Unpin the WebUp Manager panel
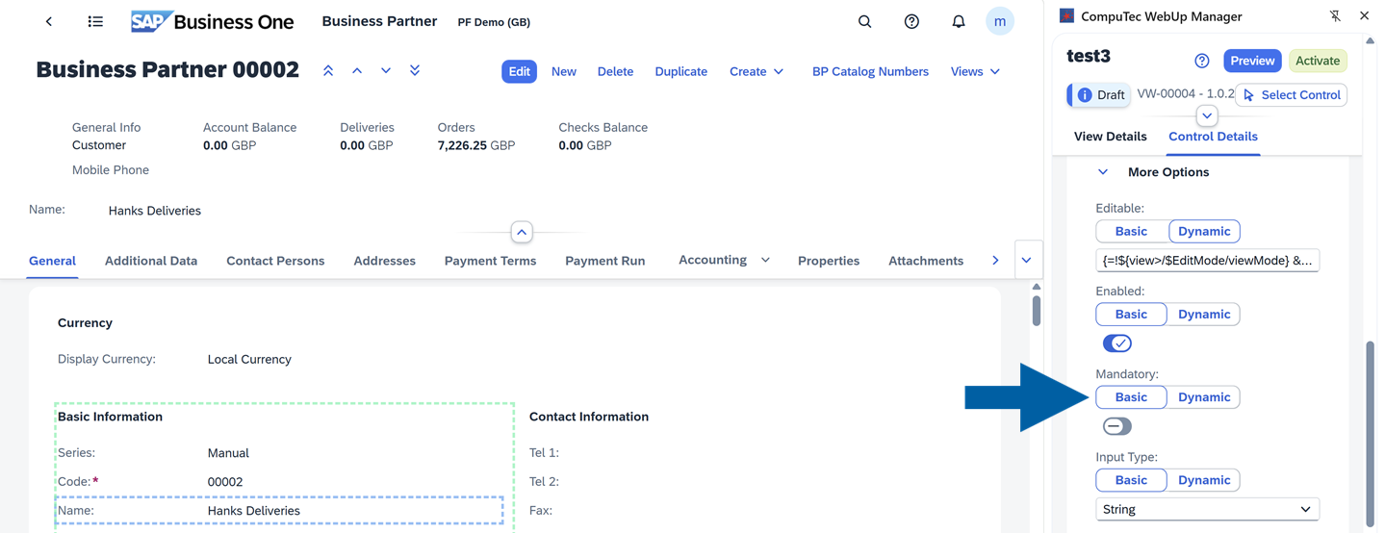Viewport: 1385px width, 533px height. [x=1334, y=16]
